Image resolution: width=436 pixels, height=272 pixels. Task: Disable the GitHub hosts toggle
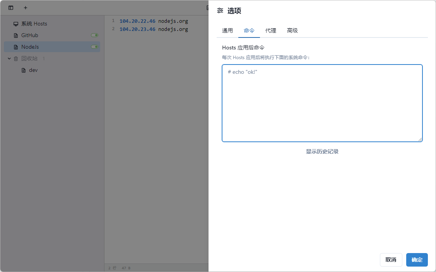[x=94, y=35]
